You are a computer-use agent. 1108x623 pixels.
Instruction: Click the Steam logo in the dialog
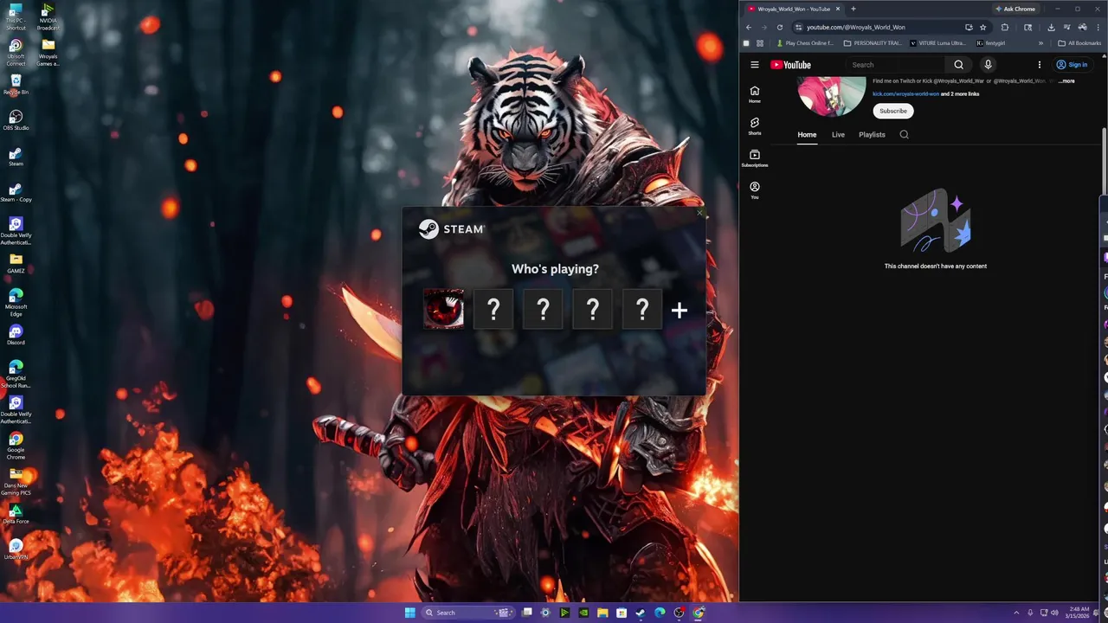pos(452,228)
